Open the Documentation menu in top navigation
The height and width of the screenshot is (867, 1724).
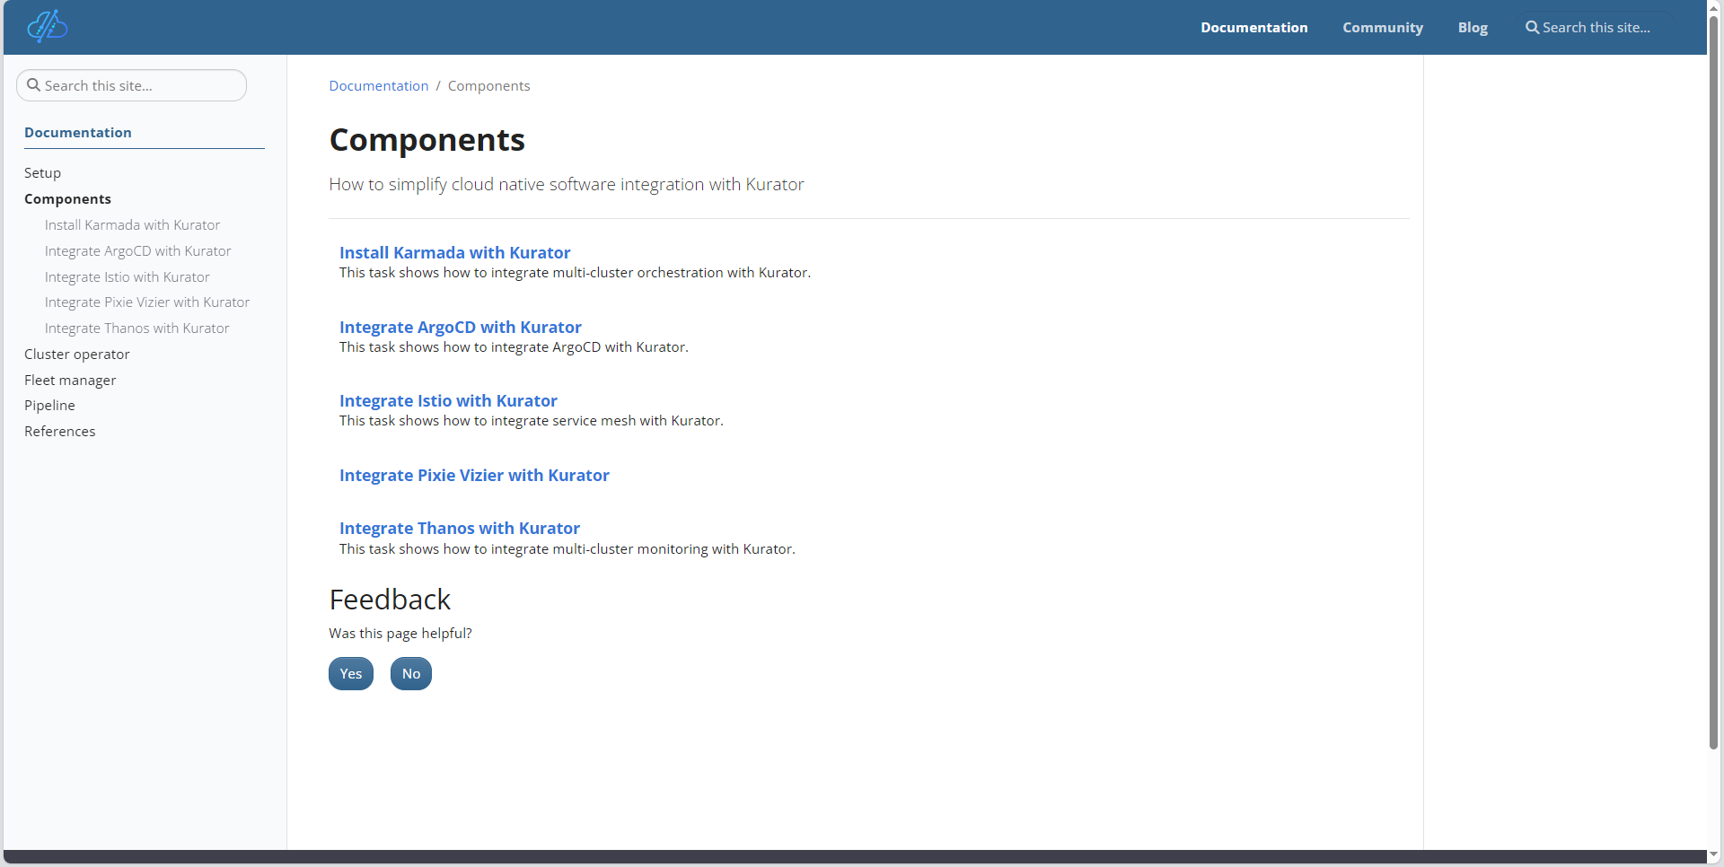tap(1253, 28)
